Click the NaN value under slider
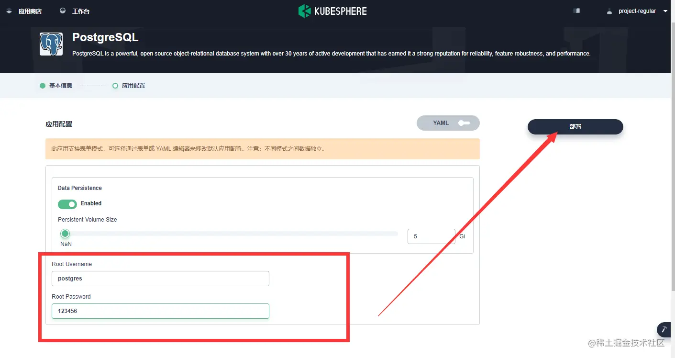675x358 pixels. [66, 244]
